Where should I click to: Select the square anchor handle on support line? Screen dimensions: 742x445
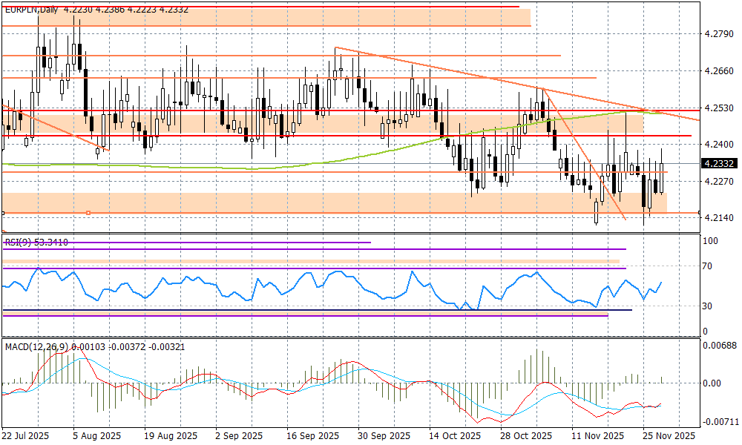pyautogui.click(x=88, y=213)
